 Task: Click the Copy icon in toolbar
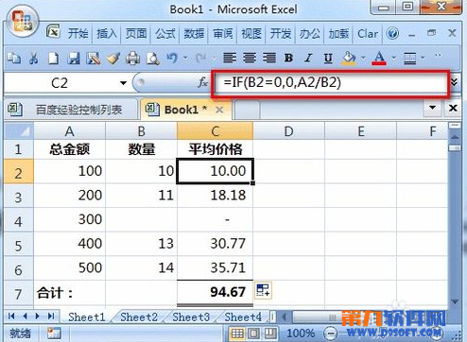[x=14, y=59]
